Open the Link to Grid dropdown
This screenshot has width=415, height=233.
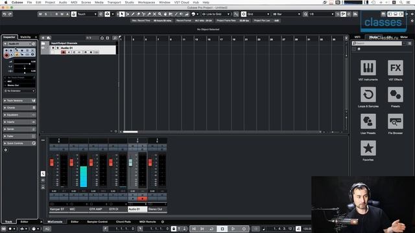point(216,14)
